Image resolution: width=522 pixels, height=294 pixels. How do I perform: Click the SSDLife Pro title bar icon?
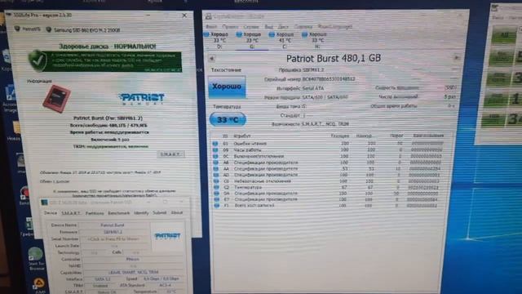[8, 15]
